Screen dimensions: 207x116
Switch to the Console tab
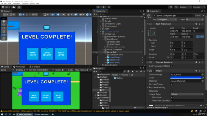click(35, 67)
